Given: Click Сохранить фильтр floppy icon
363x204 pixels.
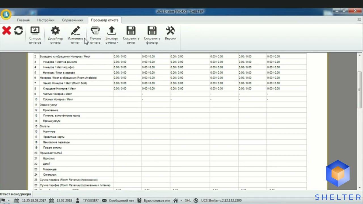Looking at the screenshot, I should 152,35.
